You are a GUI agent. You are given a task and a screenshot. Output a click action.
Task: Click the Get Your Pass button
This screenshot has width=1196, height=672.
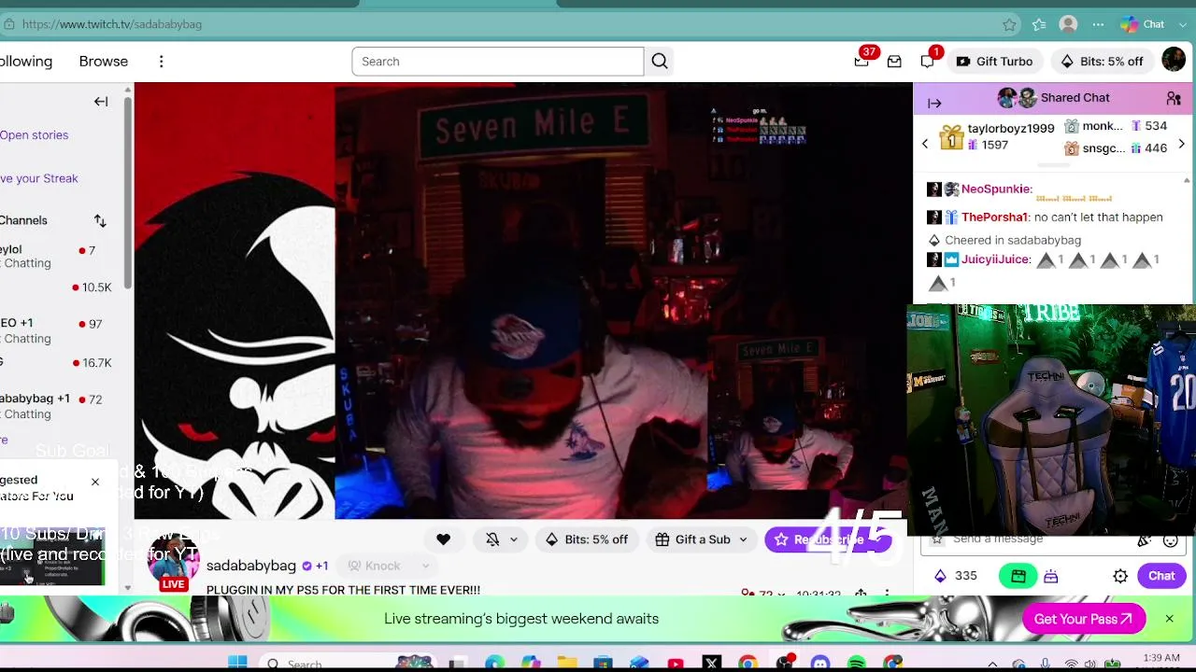[x=1084, y=619]
